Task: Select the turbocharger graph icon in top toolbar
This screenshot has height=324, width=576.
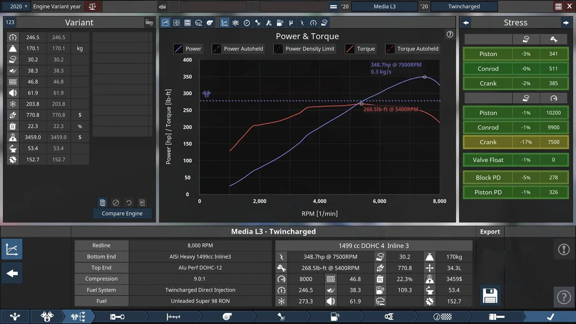Action: [210, 23]
